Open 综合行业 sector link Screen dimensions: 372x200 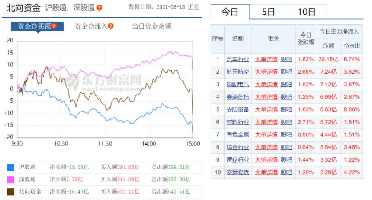click(238, 147)
